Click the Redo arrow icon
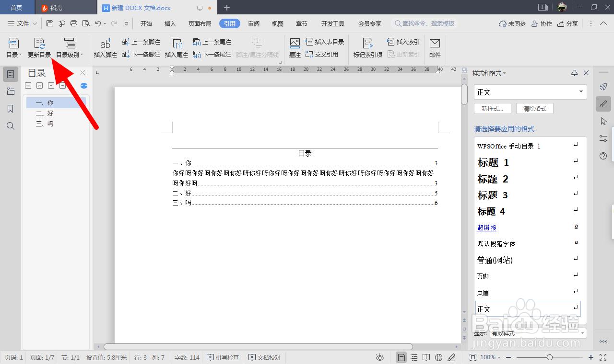This screenshot has width=614, height=364. point(114,23)
